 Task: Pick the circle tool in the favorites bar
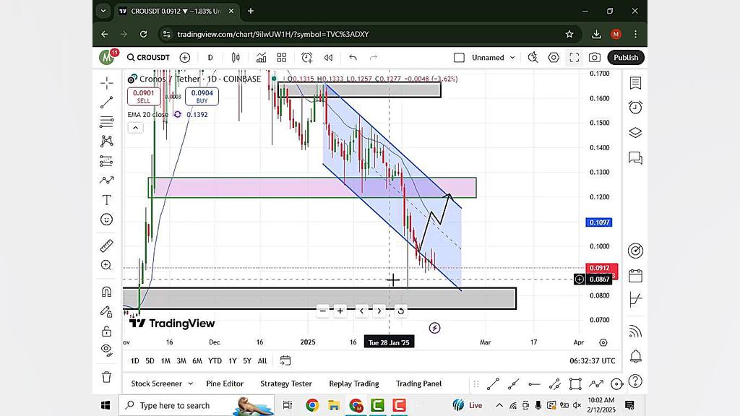[x=616, y=384]
